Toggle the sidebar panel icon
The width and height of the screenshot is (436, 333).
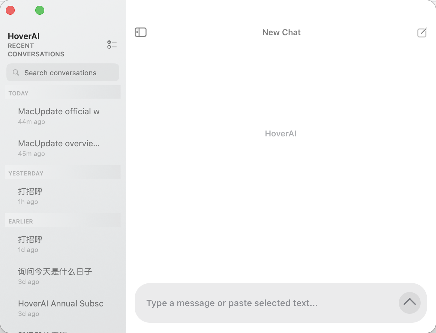(x=140, y=32)
